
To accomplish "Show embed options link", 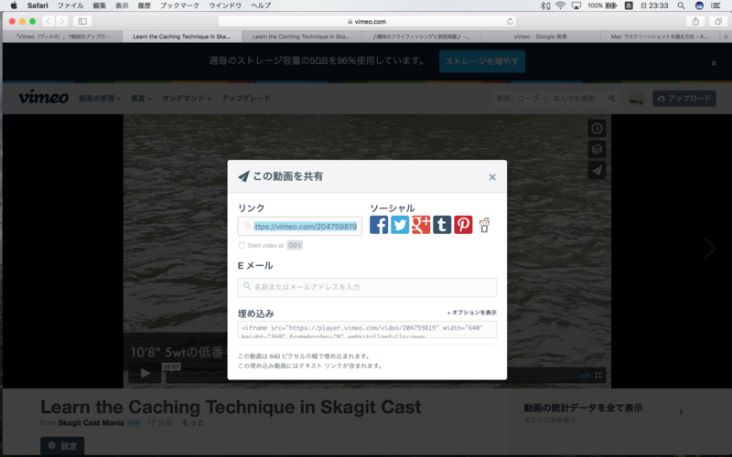I will click(471, 313).
